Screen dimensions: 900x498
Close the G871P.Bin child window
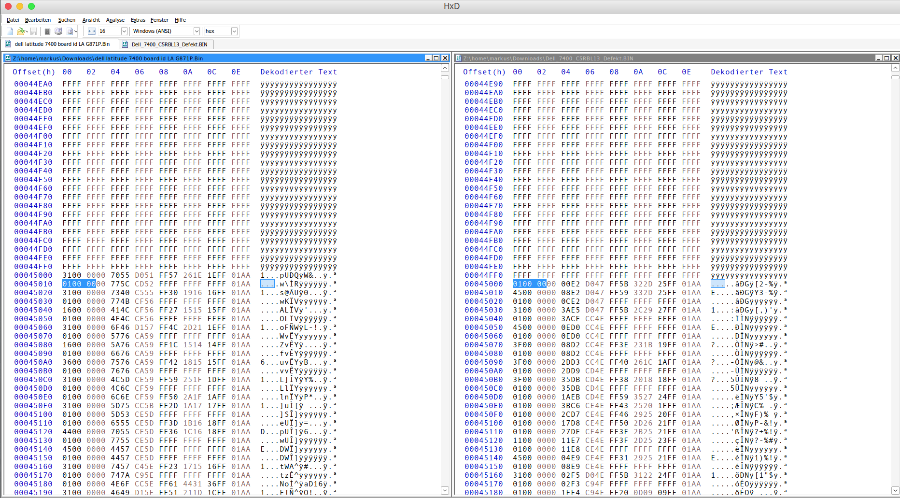[x=445, y=58]
